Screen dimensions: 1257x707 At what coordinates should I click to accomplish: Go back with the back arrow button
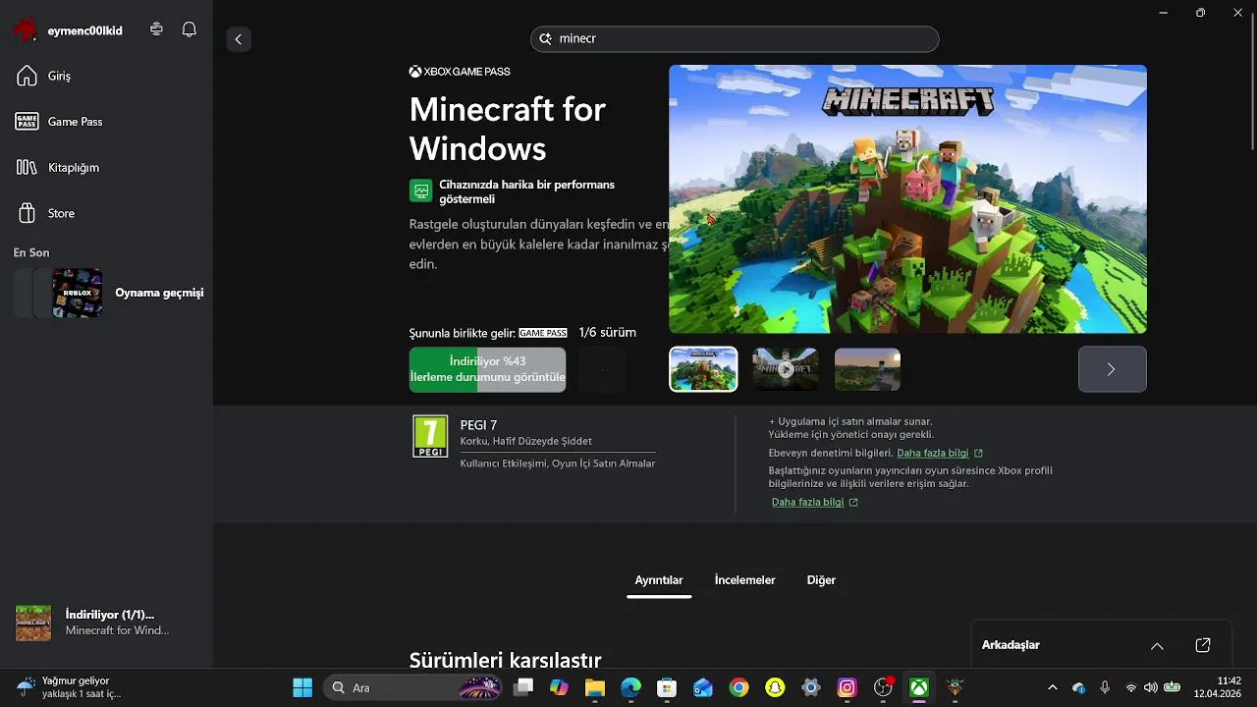click(239, 39)
